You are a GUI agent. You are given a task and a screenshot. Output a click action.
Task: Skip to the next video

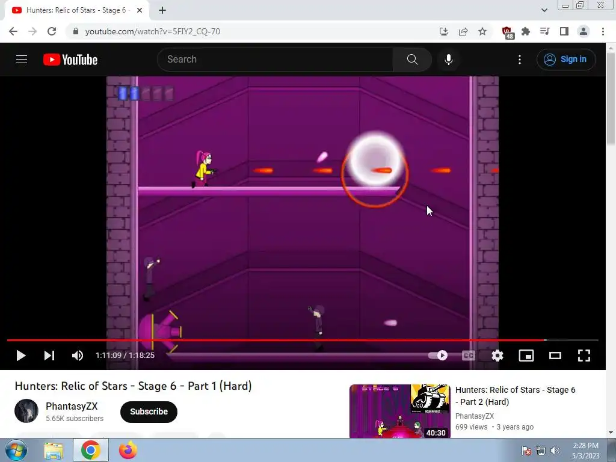click(x=49, y=356)
